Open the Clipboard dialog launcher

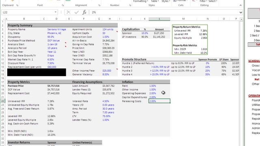pos(17,5)
